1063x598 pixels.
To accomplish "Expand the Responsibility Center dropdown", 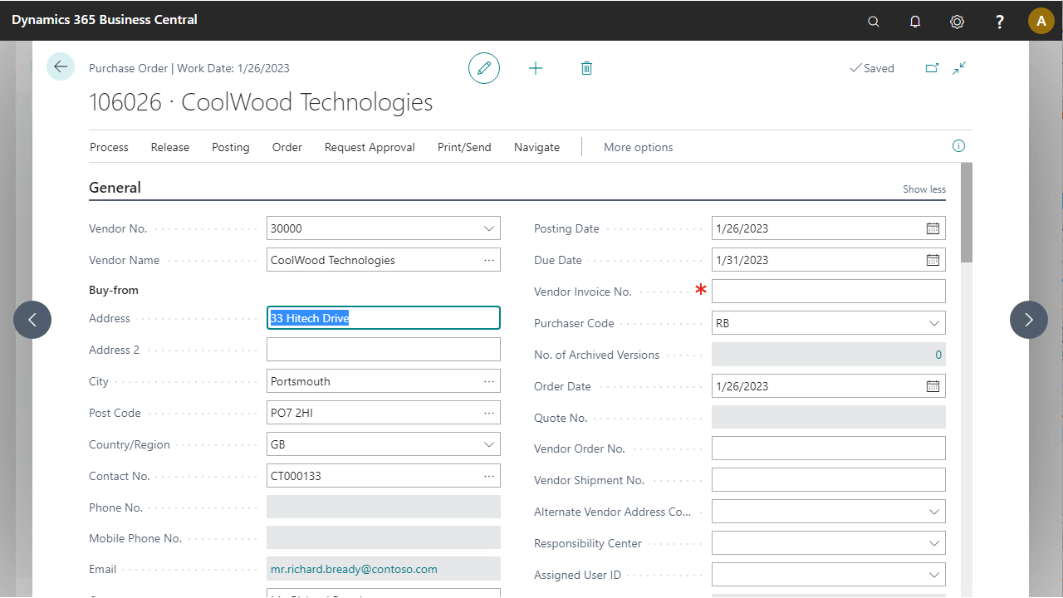I will click(934, 543).
